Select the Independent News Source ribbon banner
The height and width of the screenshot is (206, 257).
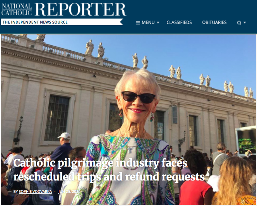click(x=62, y=22)
